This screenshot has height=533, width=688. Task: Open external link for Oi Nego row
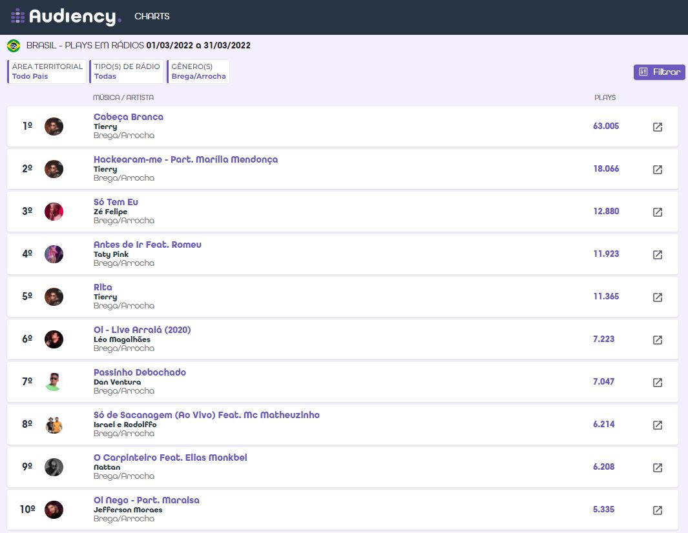click(657, 510)
